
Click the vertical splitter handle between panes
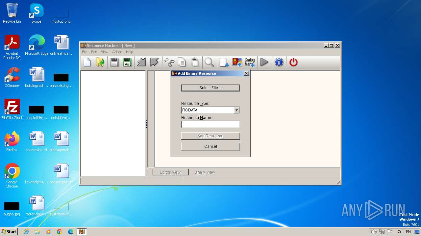146,124
